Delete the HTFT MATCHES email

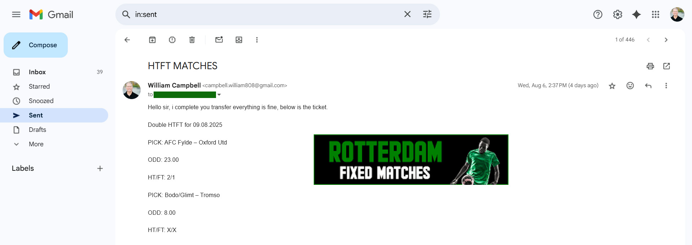[192, 40]
